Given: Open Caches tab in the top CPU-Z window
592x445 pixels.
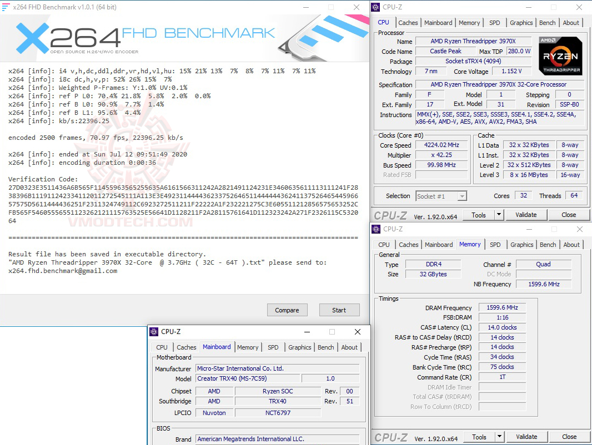Looking at the screenshot, I should 408,23.
